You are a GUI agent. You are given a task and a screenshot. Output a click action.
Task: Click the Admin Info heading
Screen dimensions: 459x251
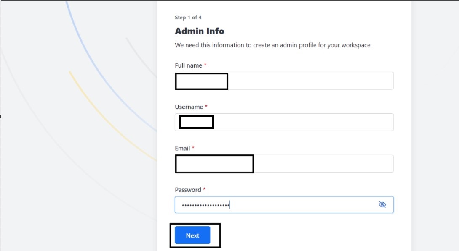tap(199, 31)
